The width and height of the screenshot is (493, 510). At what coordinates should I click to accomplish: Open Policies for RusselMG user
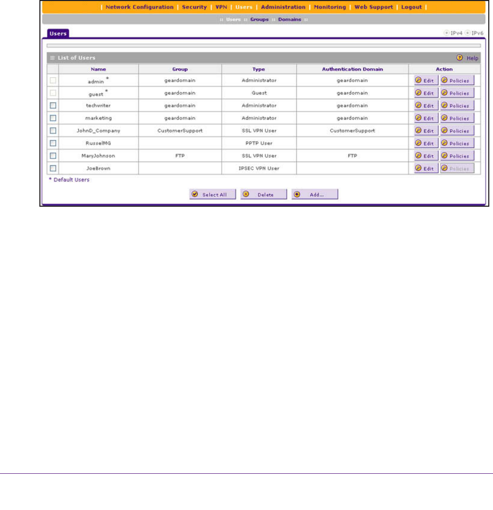457,143
